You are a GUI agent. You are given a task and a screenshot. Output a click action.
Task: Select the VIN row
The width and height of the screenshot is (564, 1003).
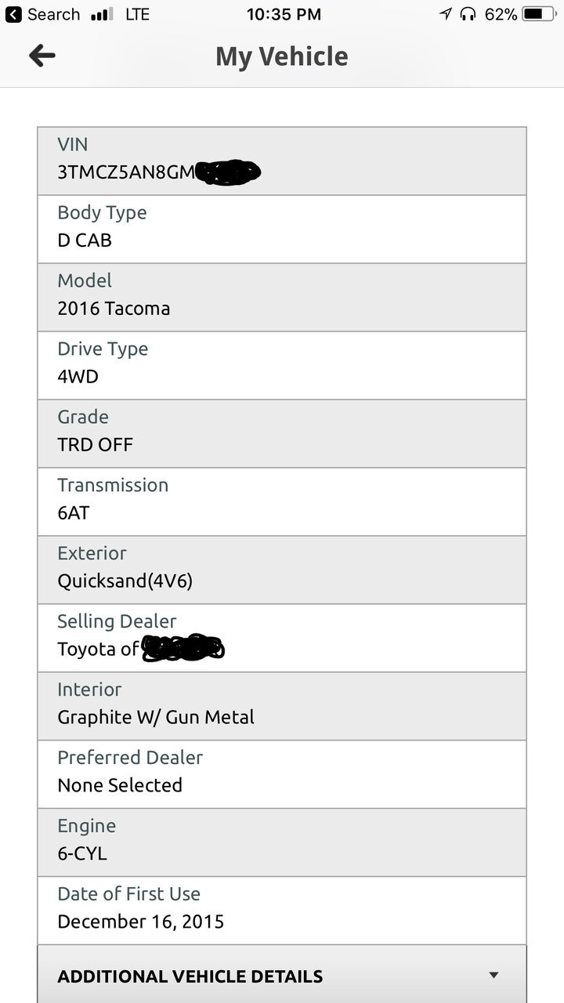[282, 161]
